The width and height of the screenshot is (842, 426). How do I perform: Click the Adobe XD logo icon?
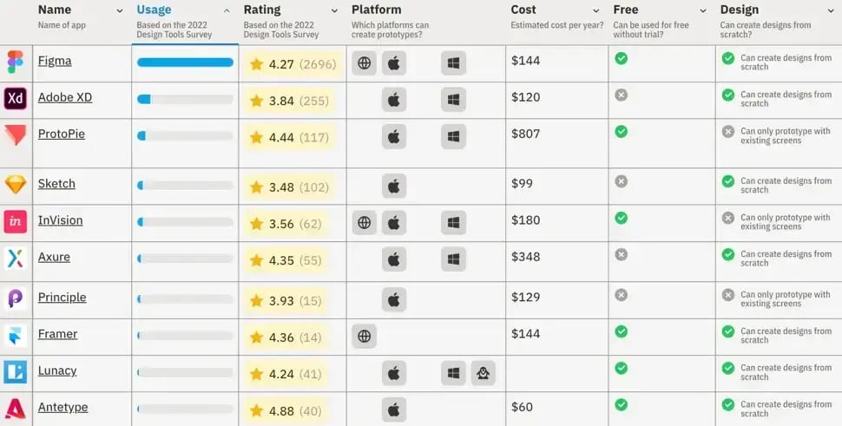[15, 99]
